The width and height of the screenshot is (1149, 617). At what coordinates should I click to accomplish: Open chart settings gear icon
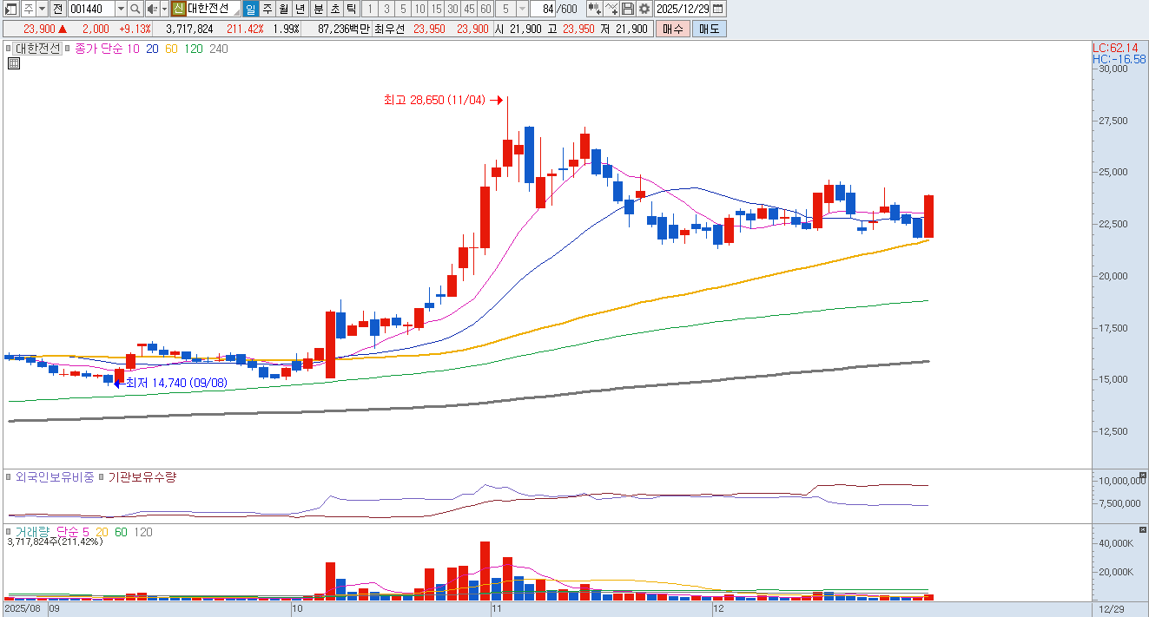click(x=644, y=9)
